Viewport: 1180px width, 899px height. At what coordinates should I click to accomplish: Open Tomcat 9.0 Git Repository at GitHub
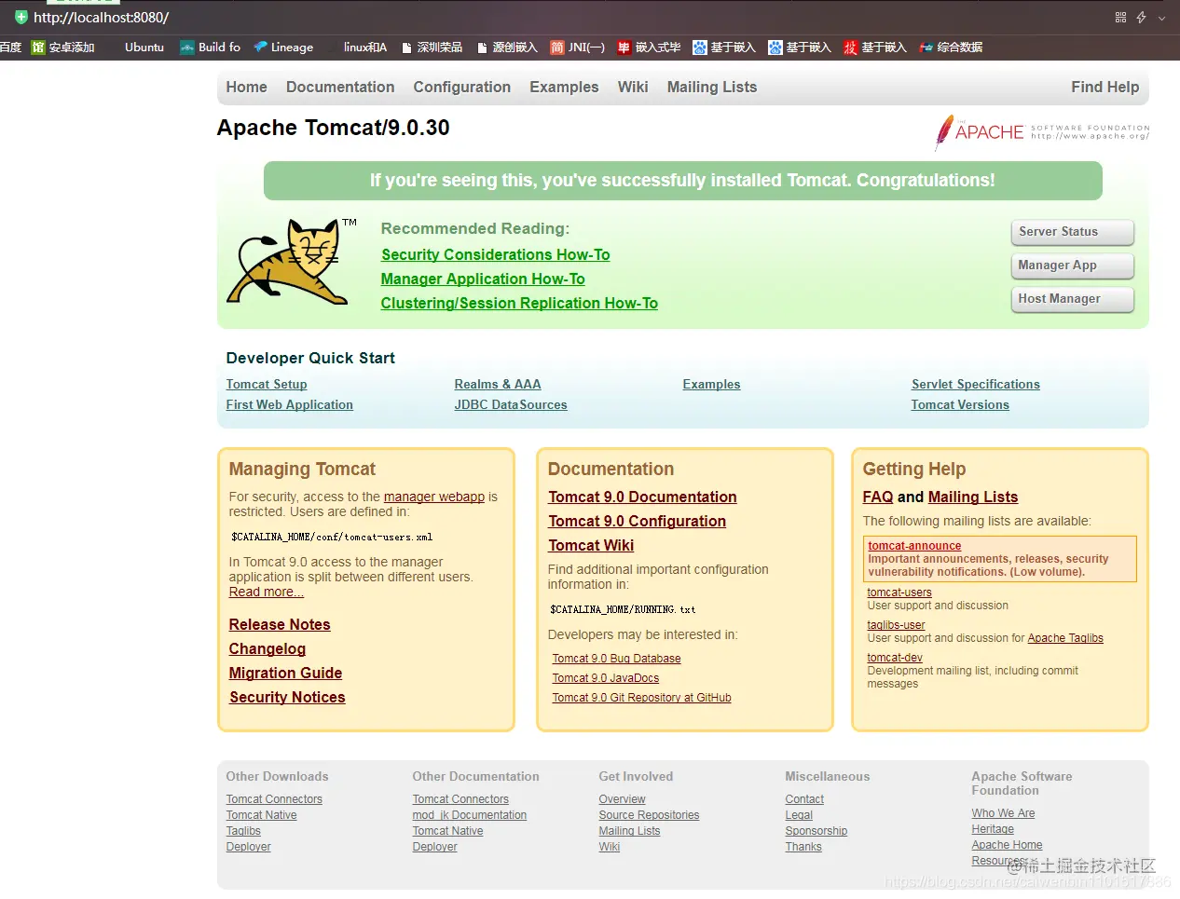pos(641,698)
